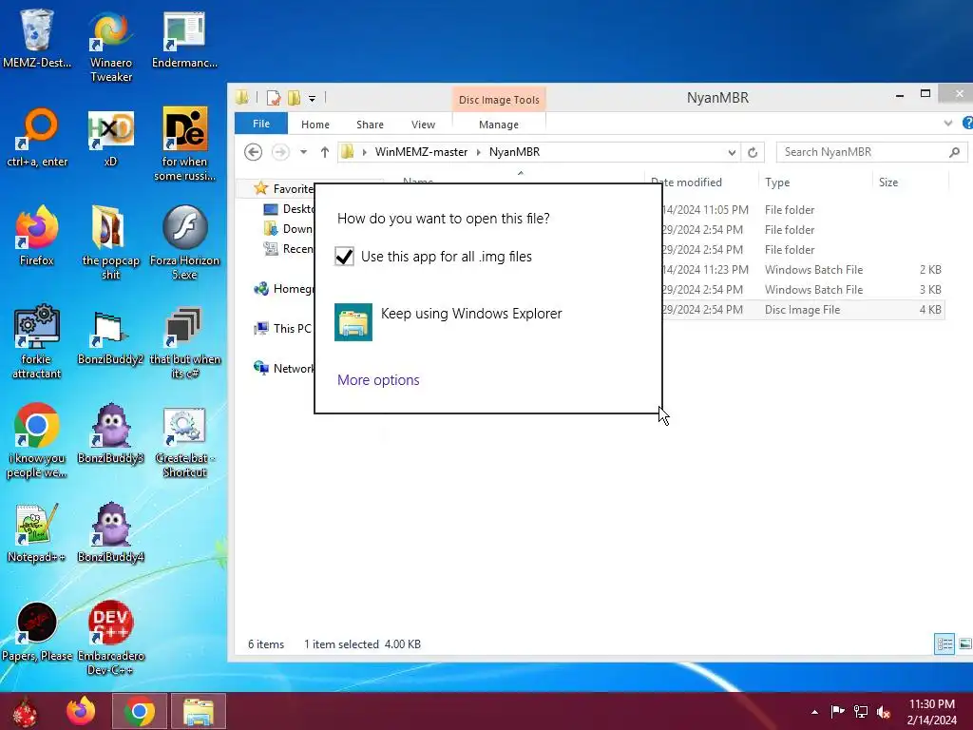Uncheck 'Use this app for all .img files'

344,257
